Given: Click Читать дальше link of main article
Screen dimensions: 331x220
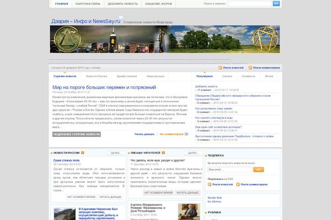Looking at the screenshot, I should tap(145, 134).
